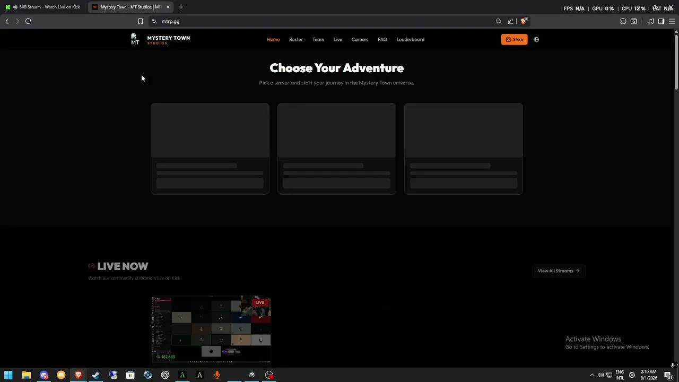Open the Windows Start menu
The width and height of the screenshot is (679, 382).
(x=8, y=375)
